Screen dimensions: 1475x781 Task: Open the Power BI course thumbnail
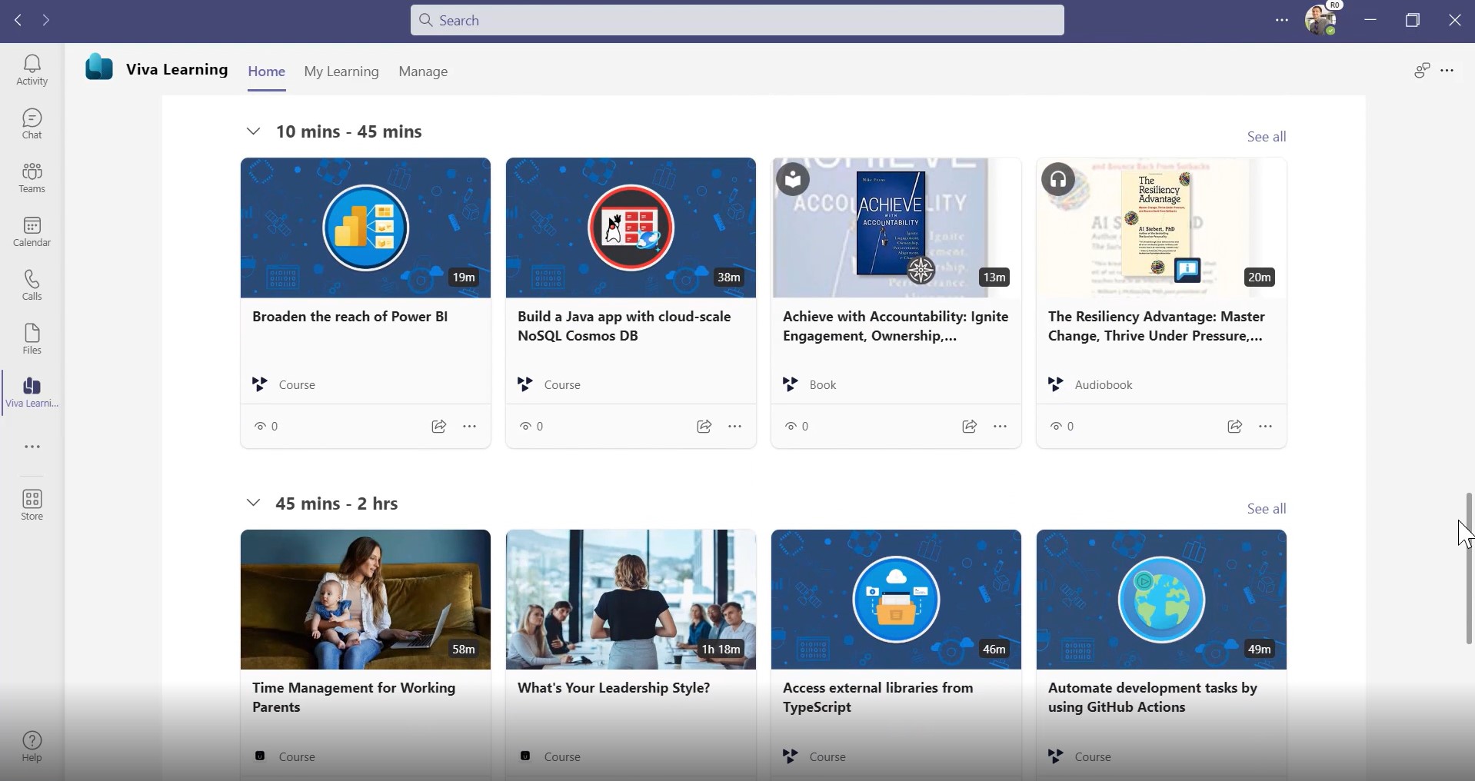pyautogui.click(x=365, y=228)
